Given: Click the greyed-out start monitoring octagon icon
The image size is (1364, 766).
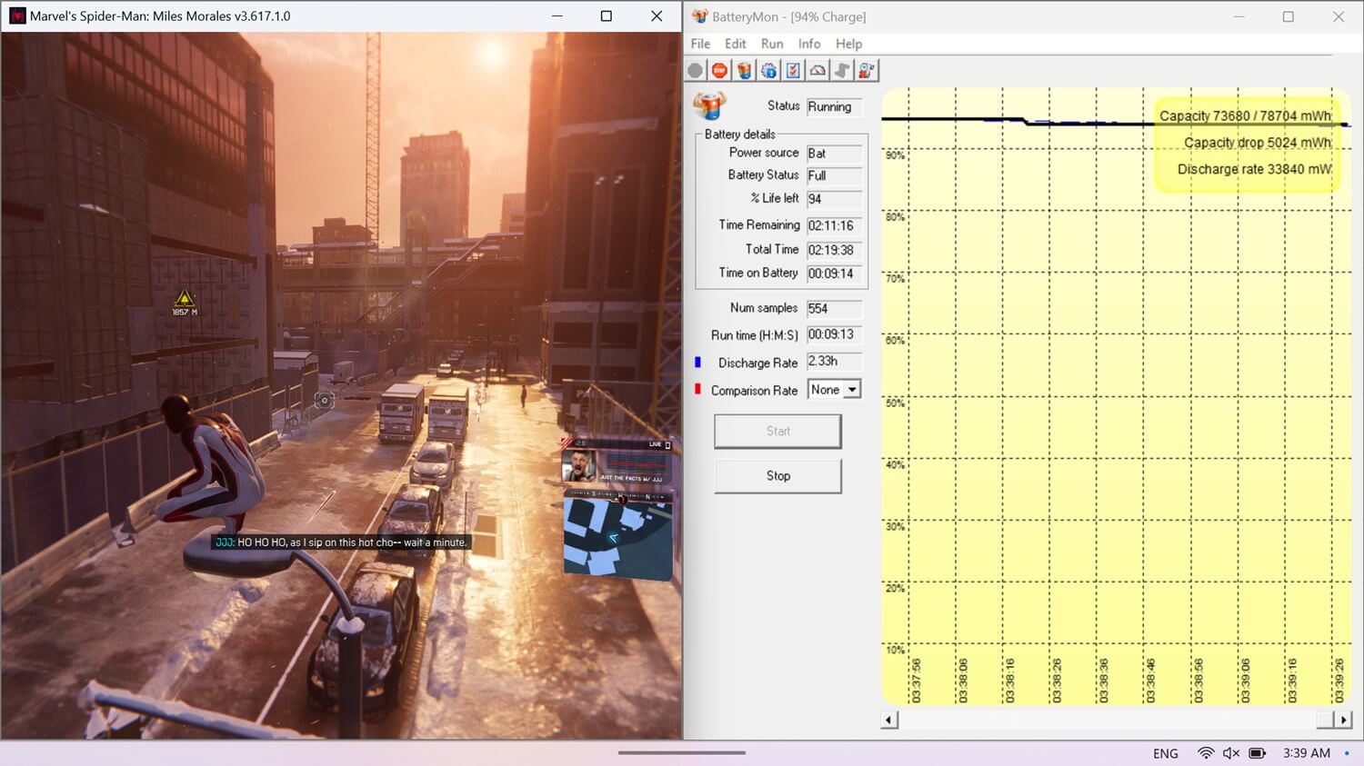Looking at the screenshot, I should pos(696,71).
